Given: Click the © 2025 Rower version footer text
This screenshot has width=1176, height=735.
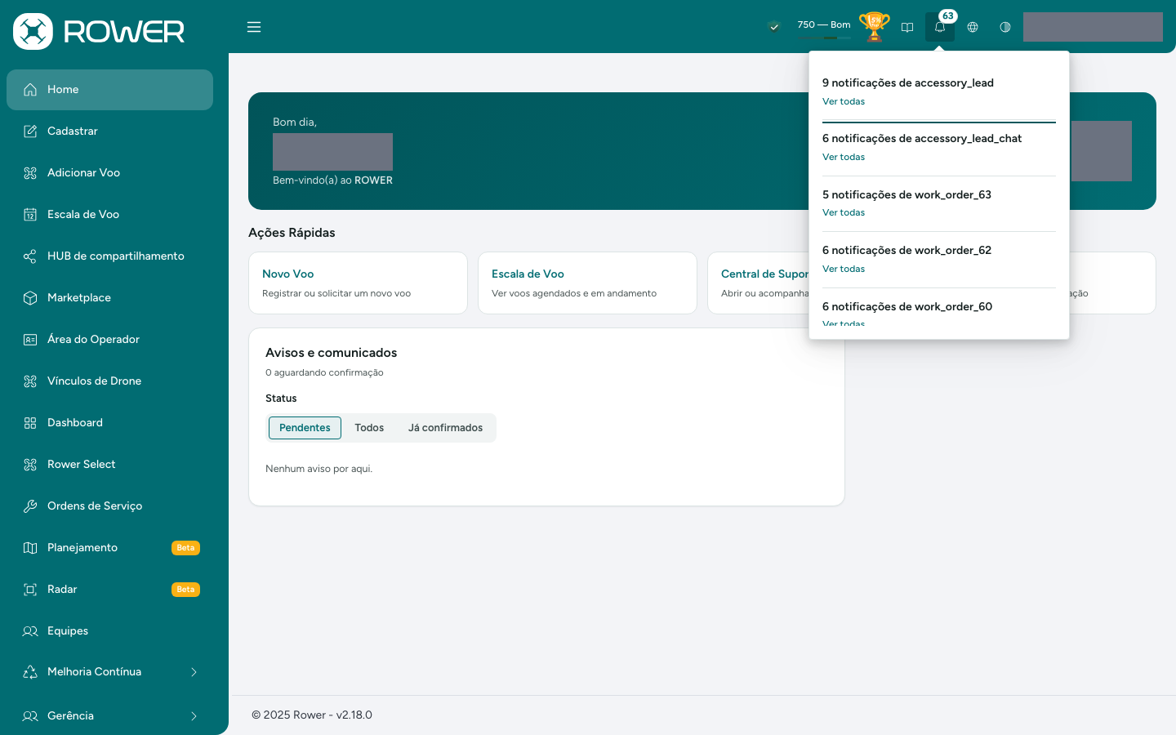Looking at the screenshot, I should 312,715.
